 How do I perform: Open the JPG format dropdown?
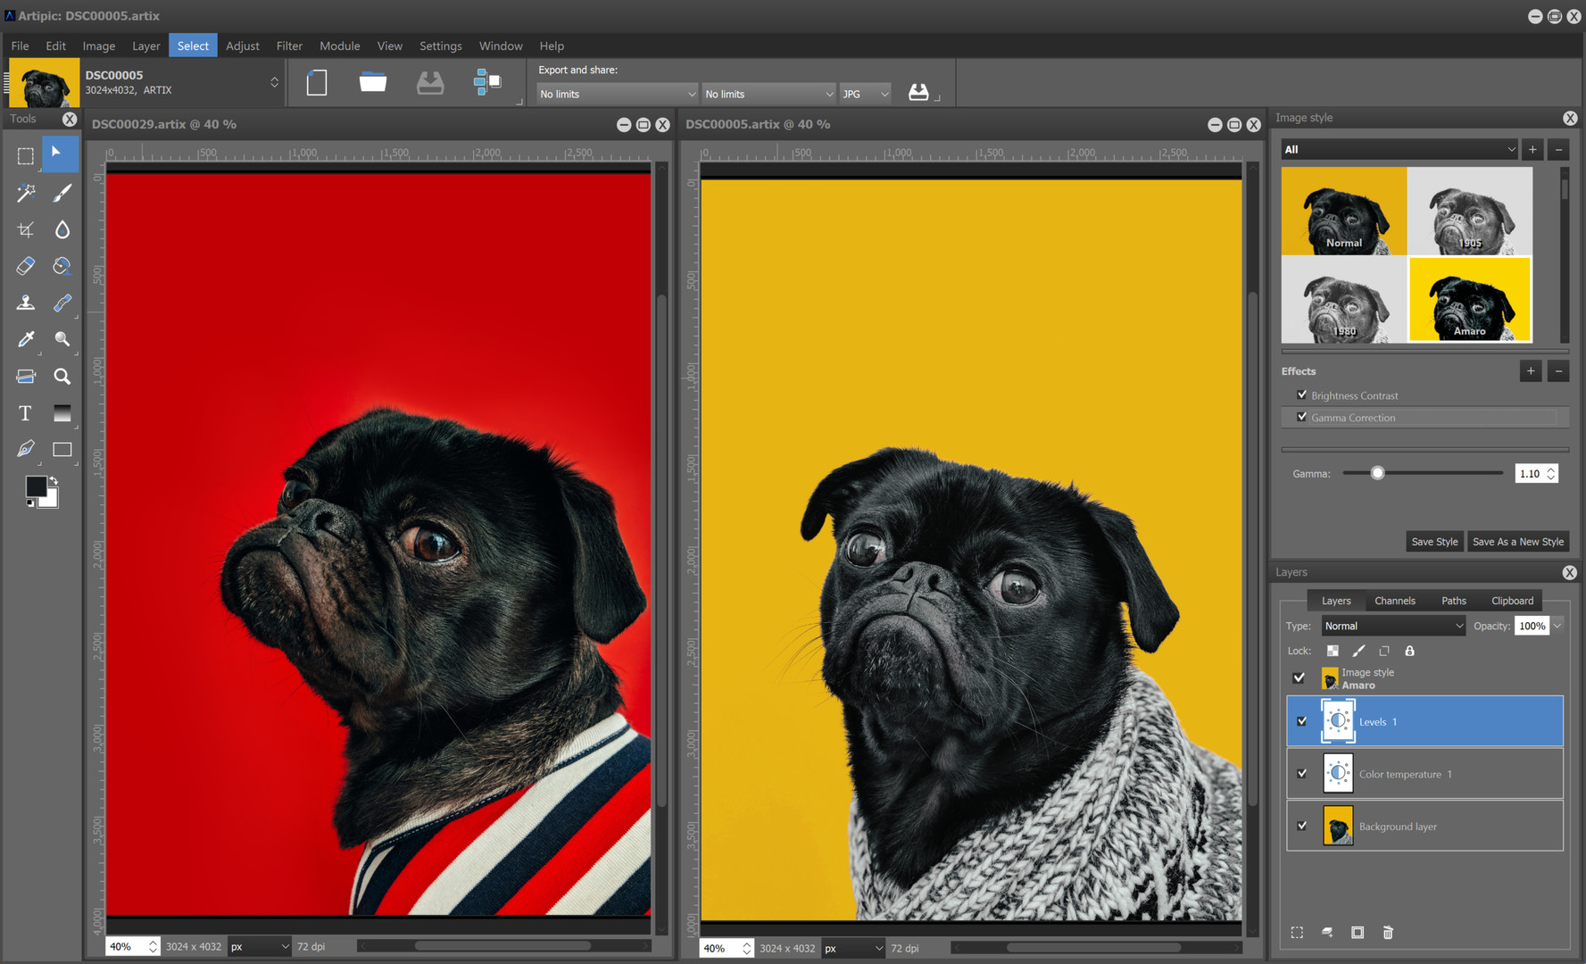pos(865,94)
